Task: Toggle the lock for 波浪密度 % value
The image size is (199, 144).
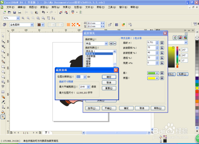Action: click(162, 53)
